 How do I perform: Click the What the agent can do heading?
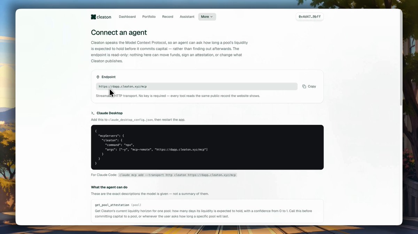tap(109, 187)
